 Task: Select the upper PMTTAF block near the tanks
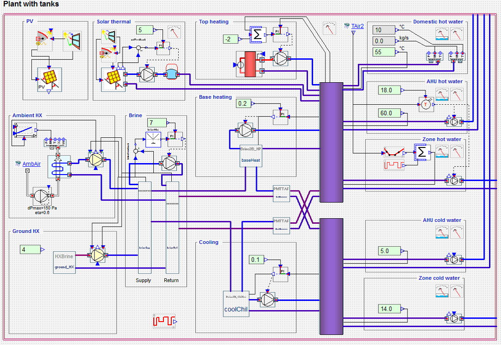pos(281,194)
